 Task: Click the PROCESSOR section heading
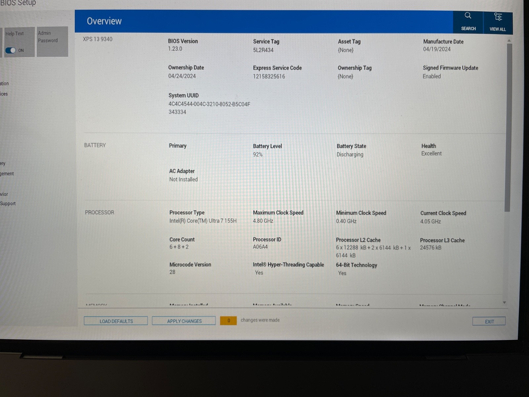[100, 212]
